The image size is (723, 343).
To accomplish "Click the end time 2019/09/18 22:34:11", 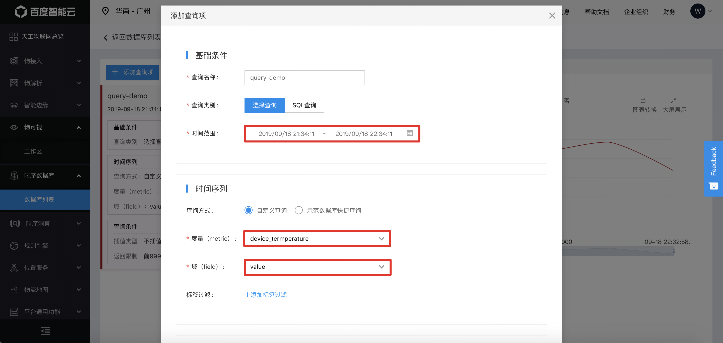I will [364, 134].
